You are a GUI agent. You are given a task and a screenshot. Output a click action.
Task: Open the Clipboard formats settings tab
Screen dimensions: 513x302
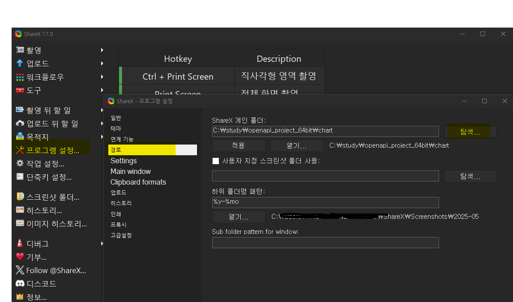tap(138, 182)
